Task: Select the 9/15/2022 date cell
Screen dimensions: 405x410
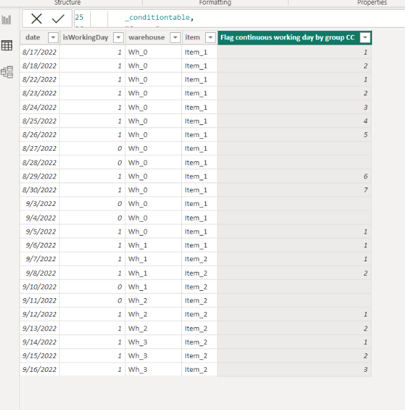Action: click(39, 355)
